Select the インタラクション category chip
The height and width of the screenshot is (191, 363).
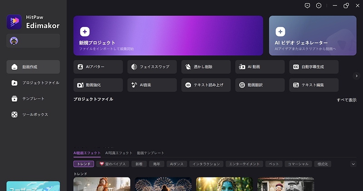click(206, 164)
